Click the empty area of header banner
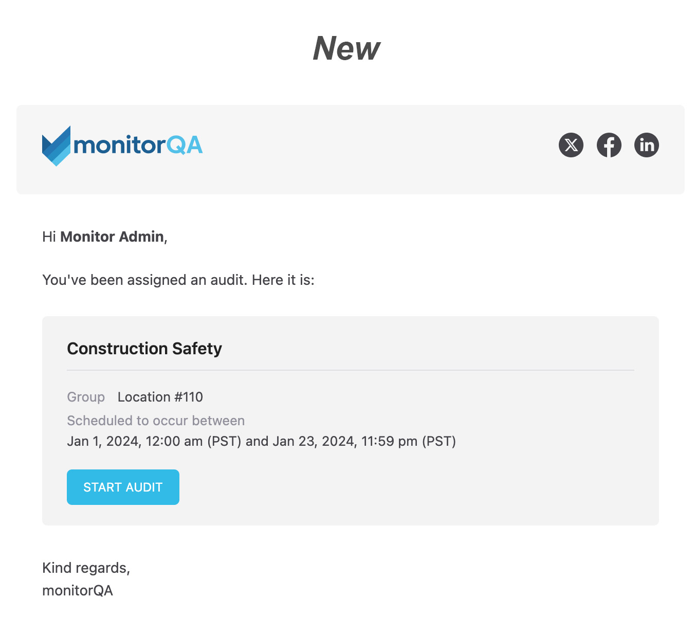This screenshot has width=695, height=617. [380, 149]
